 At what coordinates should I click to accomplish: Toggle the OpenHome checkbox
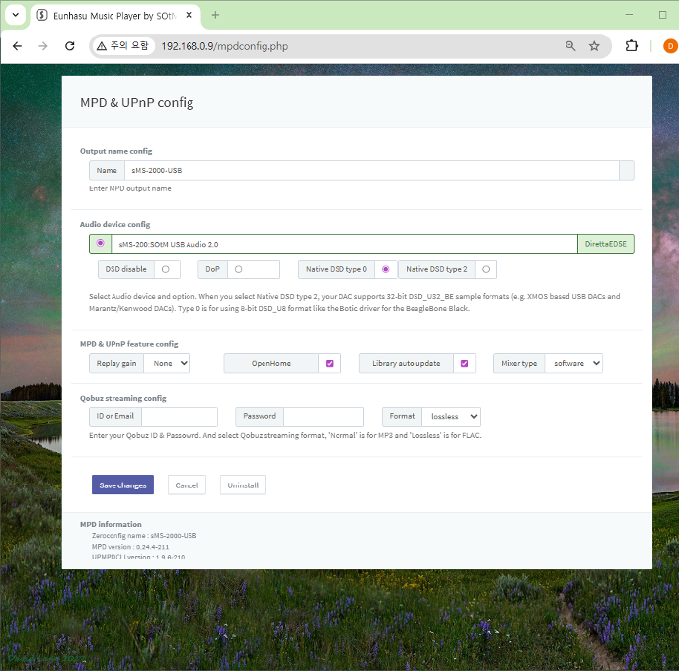click(x=329, y=363)
